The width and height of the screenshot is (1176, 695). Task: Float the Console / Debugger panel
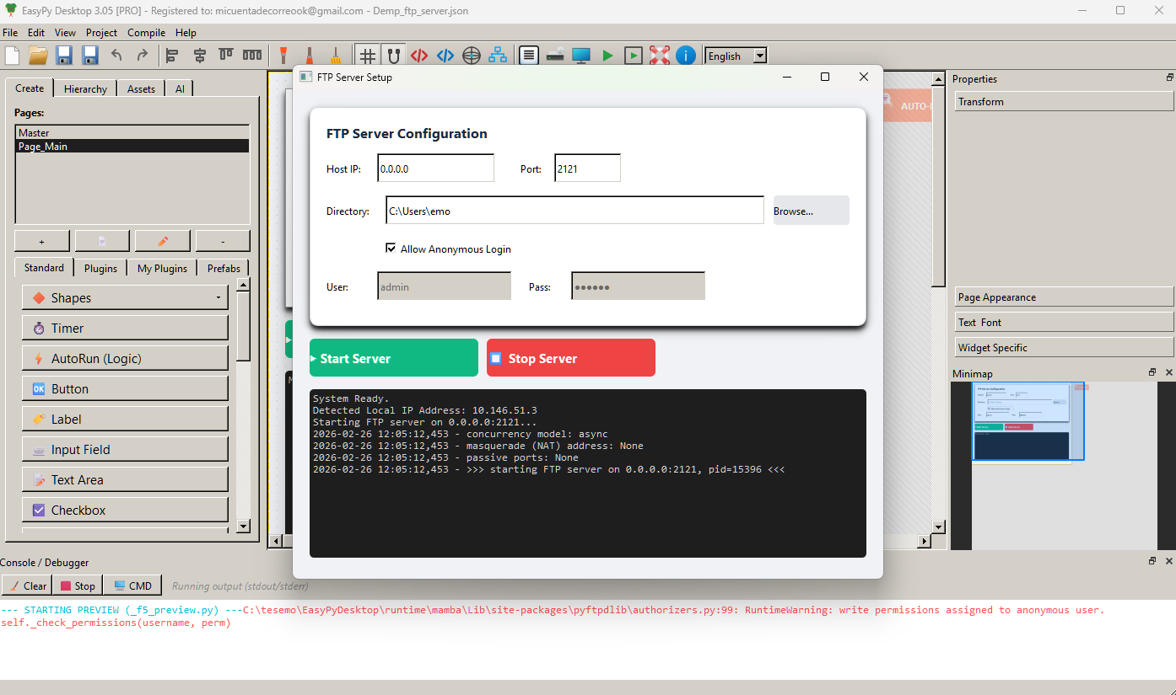1152,561
